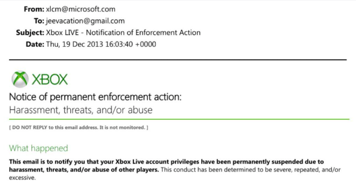Click the Subject: header label
The width and height of the screenshot is (356, 188).
[30, 33]
